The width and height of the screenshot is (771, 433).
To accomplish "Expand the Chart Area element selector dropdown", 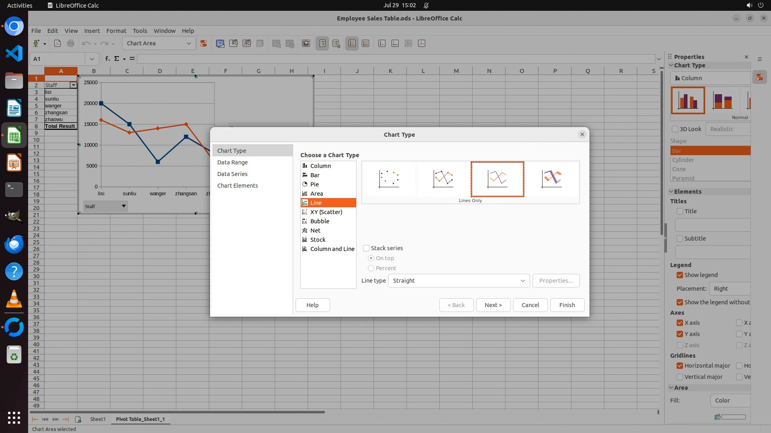I will [x=188, y=43].
